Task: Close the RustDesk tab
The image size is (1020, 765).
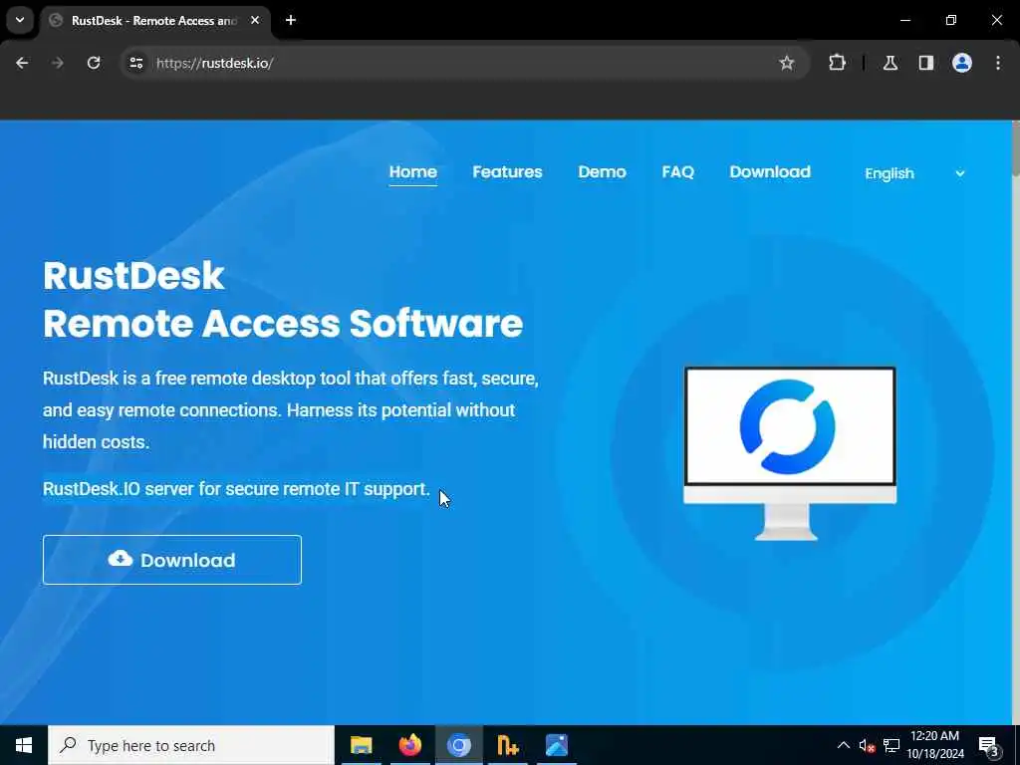Action: point(255,20)
